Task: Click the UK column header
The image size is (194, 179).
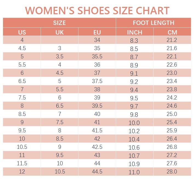Action: click(x=60, y=32)
